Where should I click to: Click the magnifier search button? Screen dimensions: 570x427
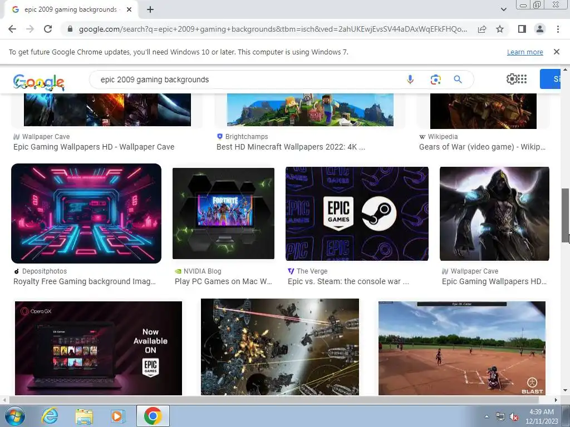tap(458, 80)
